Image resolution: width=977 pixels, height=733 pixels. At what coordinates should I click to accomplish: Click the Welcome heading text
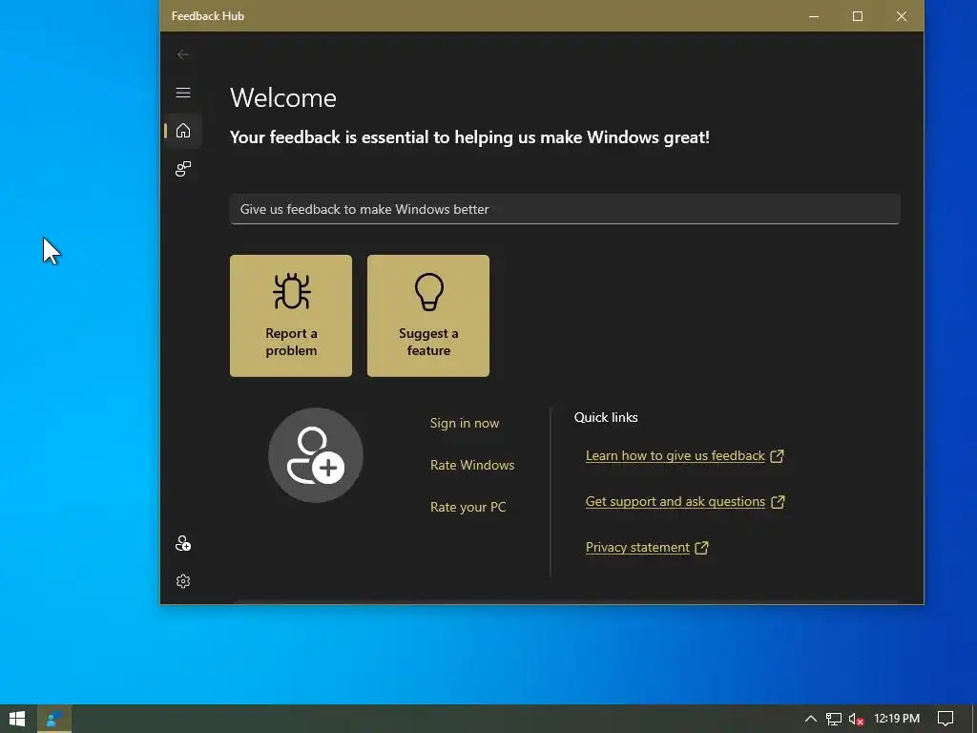(x=283, y=98)
